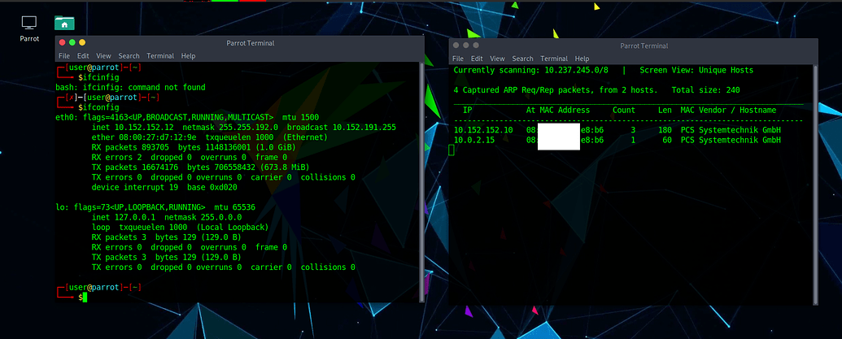Open Edit menu in left Parrot Terminal
Screen dimensions: 842x339
point(83,56)
